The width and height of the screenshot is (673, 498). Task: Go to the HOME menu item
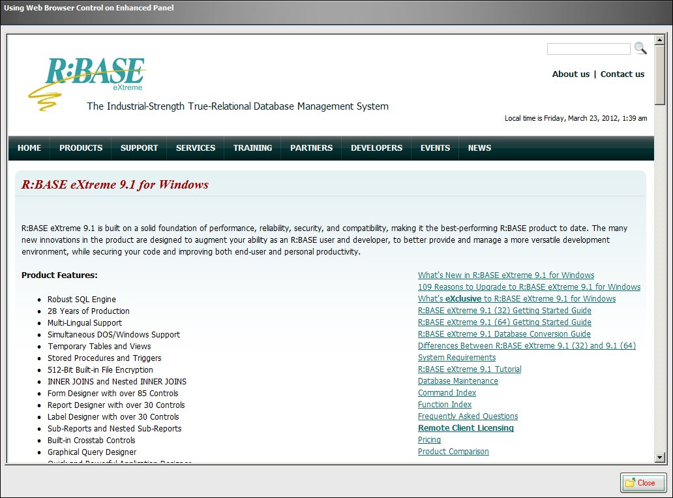[x=29, y=148]
